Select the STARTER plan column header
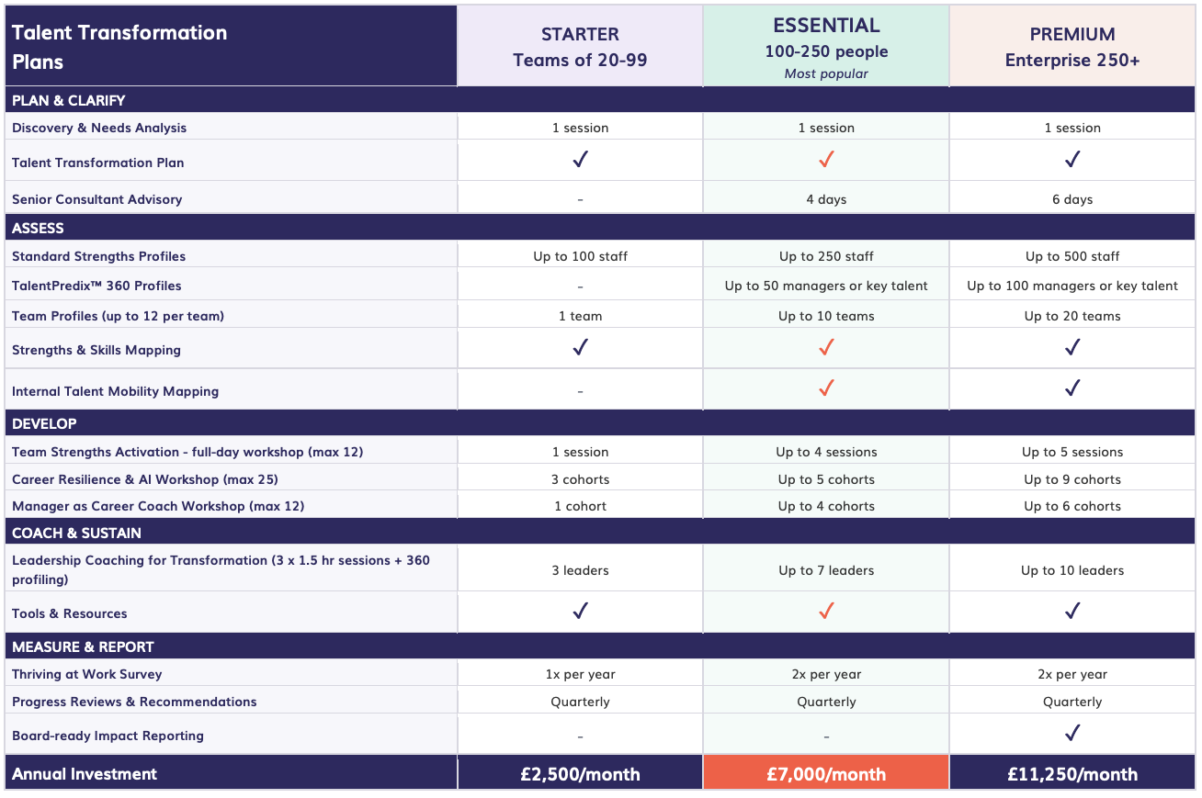The width and height of the screenshot is (1202, 798). tap(580, 47)
